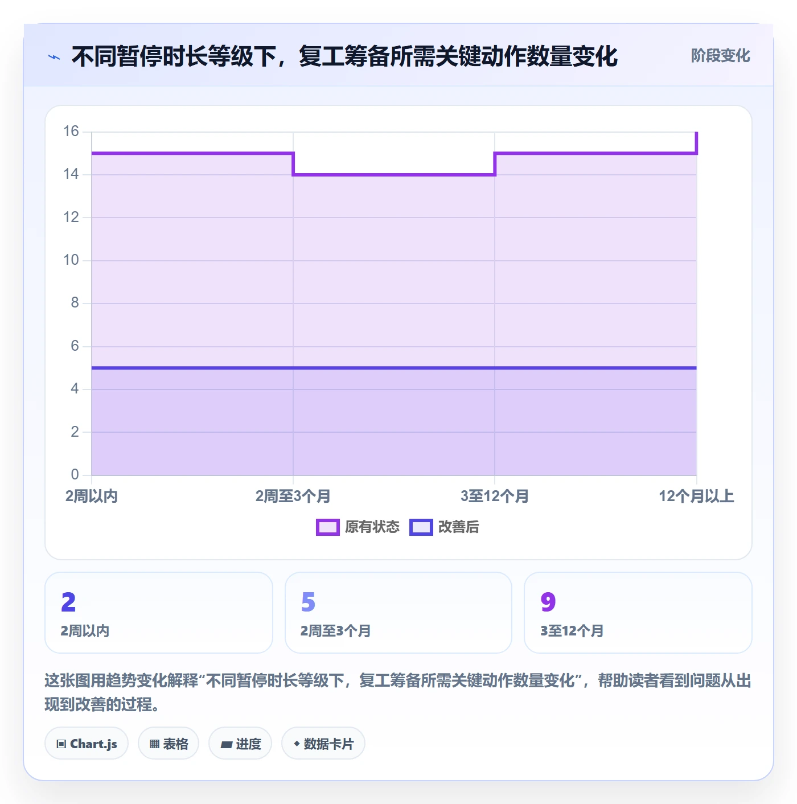The height and width of the screenshot is (804, 797).
Task: Click the 原有状态 legend label
Action: (x=372, y=527)
